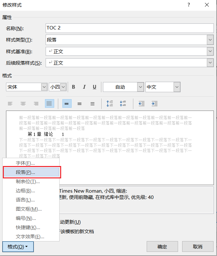
Task: Click the 名称 input field
Action: tap(130, 28)
